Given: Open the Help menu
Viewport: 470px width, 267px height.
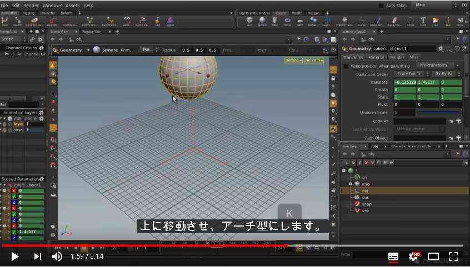Looking at the screenshot, I should [x=88, y=6].
